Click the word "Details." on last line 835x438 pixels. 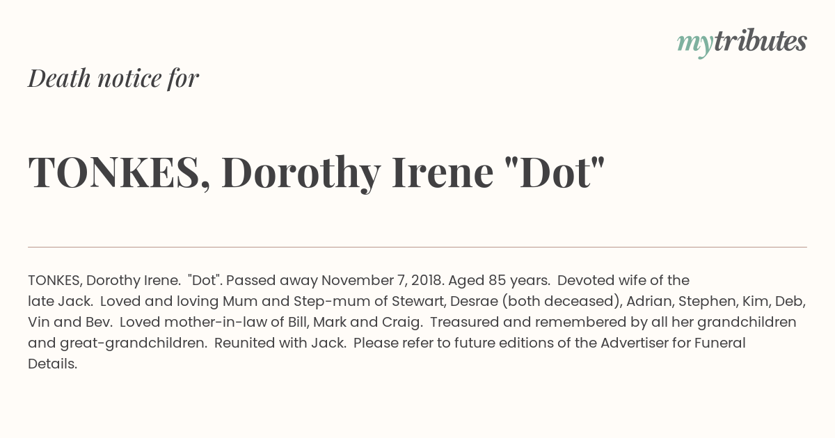click(x=53, y=364)
